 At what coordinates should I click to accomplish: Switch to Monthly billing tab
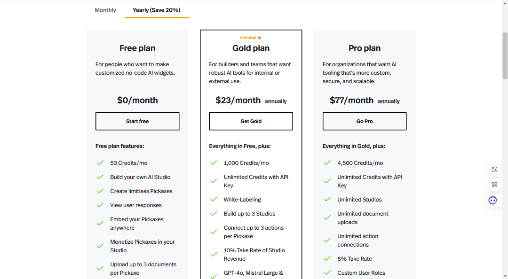pyautogui.click(x=105, y=10)
